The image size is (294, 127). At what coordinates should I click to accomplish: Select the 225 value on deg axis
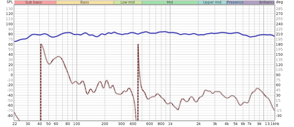tap(279, 29)
